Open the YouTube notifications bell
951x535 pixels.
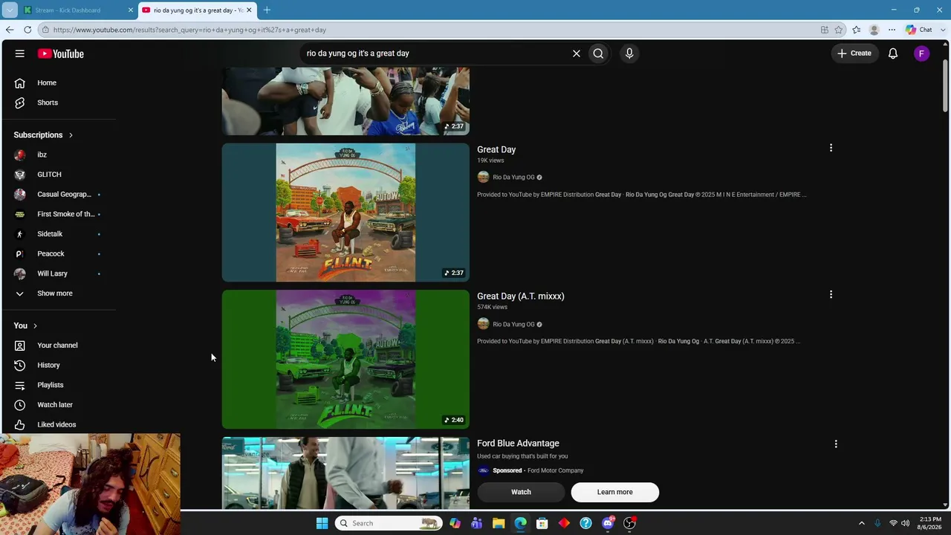tap(893, 53)
